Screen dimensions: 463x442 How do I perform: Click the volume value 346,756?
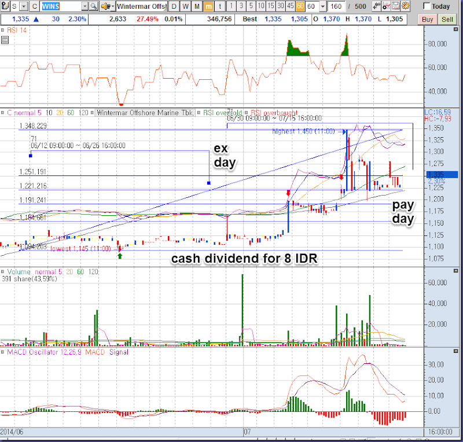pos(219,19)
